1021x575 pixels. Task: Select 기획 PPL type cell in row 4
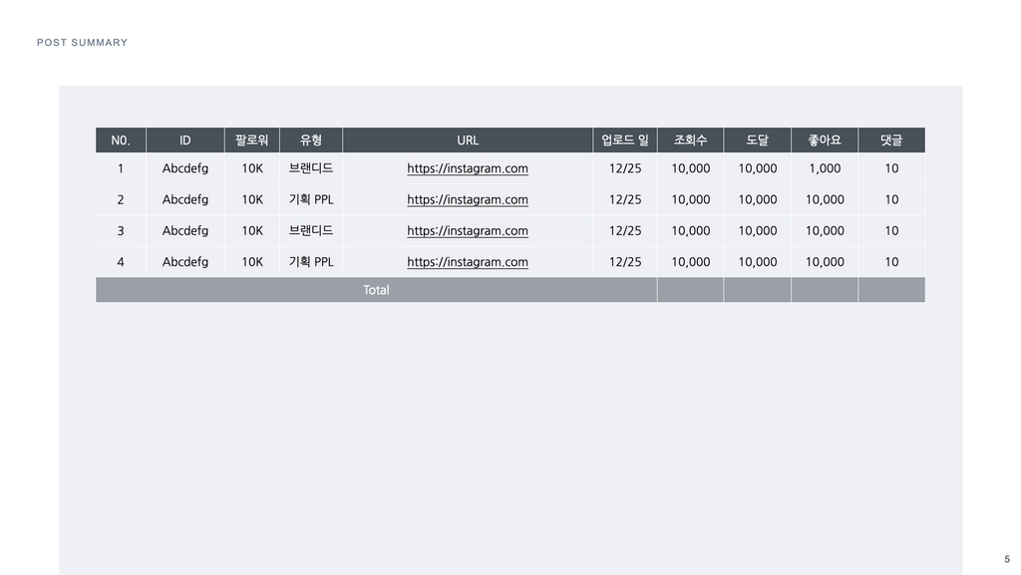coord(311,262)
